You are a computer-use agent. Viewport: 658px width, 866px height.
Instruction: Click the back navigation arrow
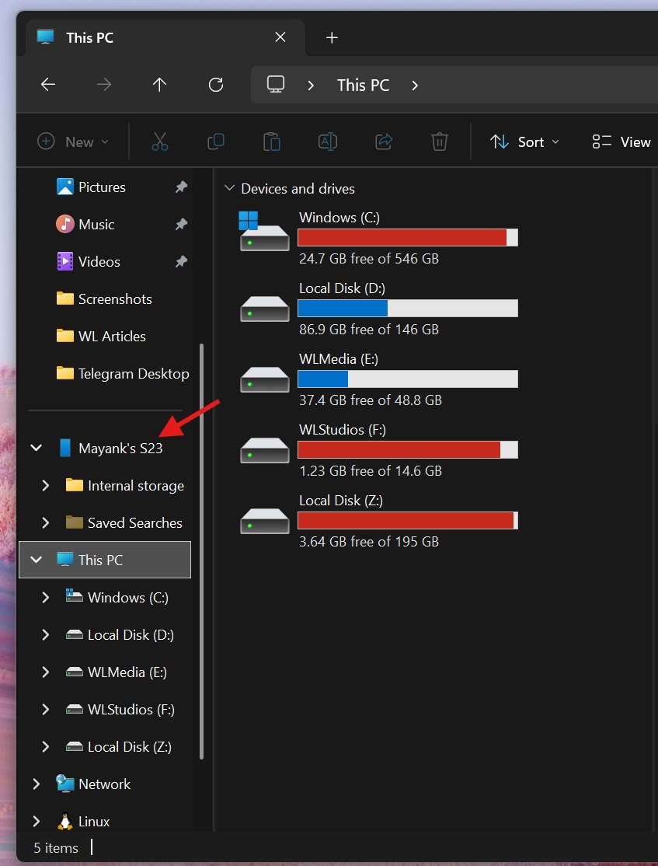pos(47,85)
